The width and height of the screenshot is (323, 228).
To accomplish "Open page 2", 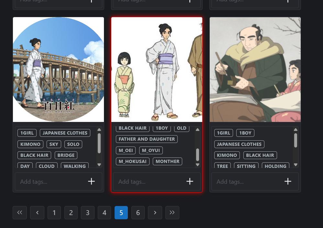I will [71, 212].
